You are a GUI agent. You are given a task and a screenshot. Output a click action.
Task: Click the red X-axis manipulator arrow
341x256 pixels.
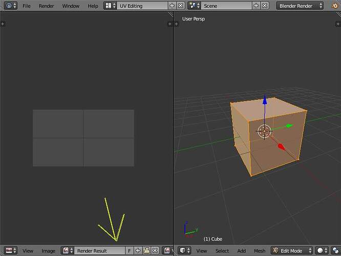282,146
